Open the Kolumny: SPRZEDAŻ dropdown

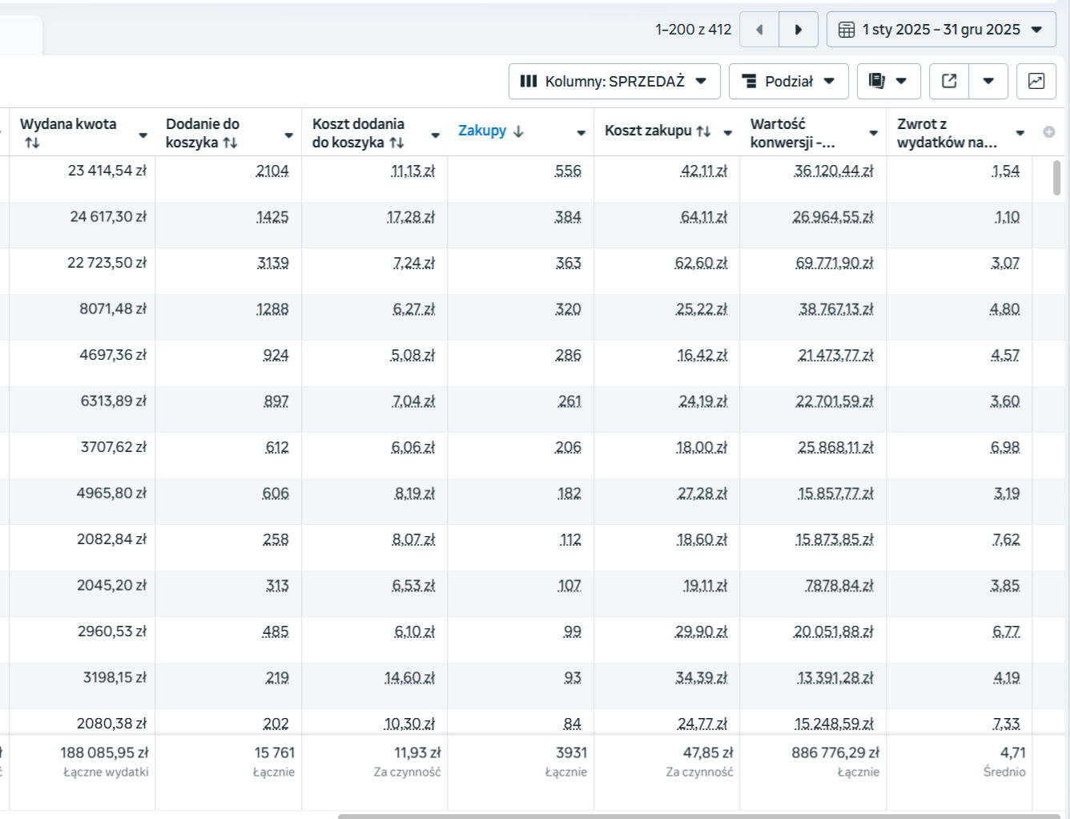pyautogui.click(x=613, y=81)
